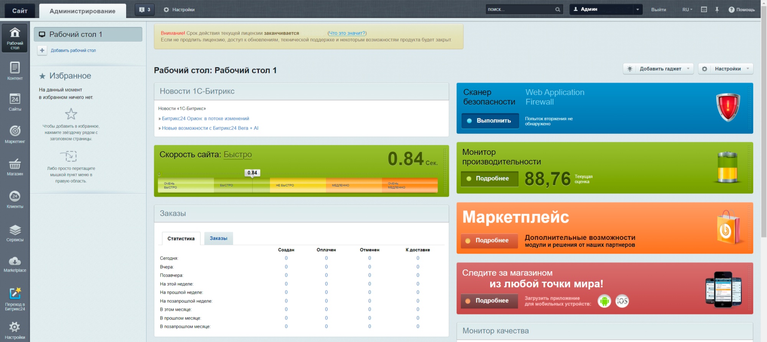Switch to the Заказы tab
Viewport: 767px width, 342px height.
218,238
